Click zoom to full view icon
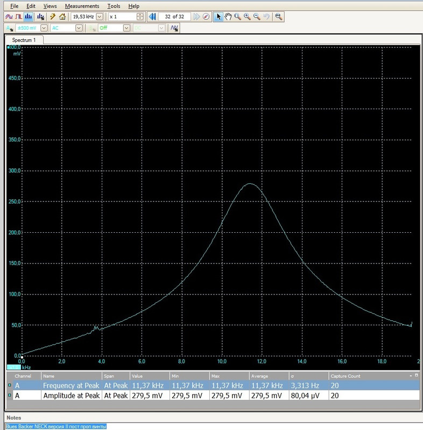 coord(278,17)
